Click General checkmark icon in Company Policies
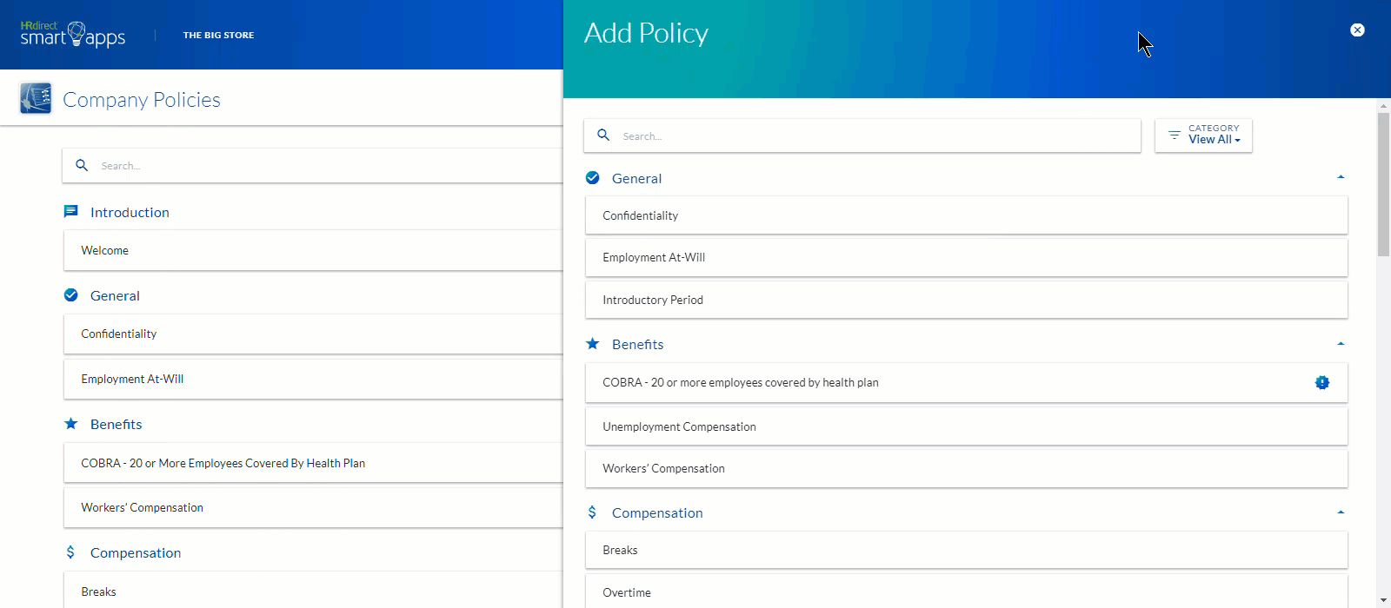Viewport: 1391px width, 608px height. tap(71, 295)
